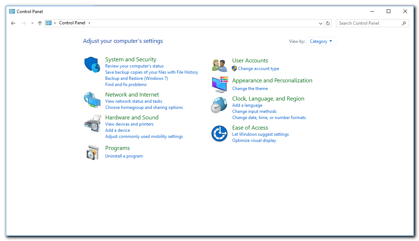Open the Uninstall a program link
The width and height of the screenshot is (419, 241).
(124, 156)
